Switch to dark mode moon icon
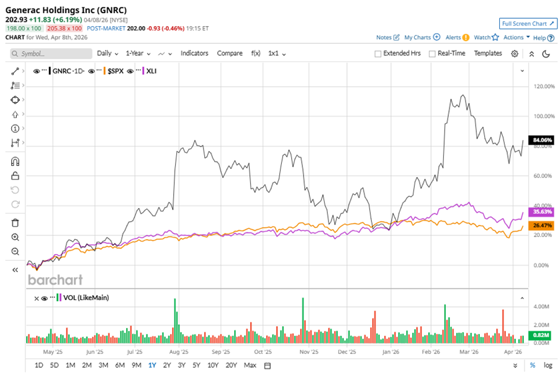Screen dimensions: 560x377 coord(546,54)
